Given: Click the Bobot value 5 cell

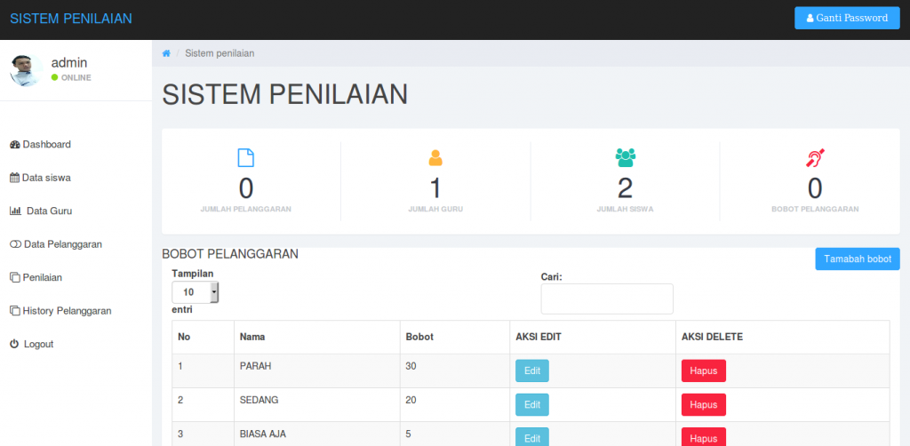Looking at the screenshot, I should click(x=454, y=434).
